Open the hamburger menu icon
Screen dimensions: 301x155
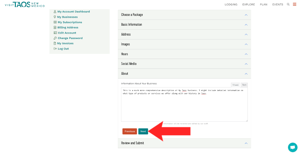pos(295,4)
